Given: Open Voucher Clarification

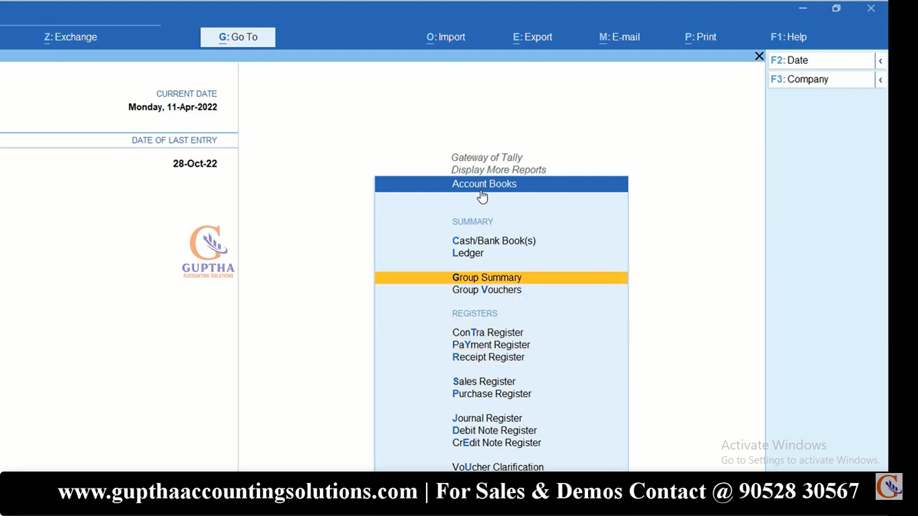Looking at the screenshot, I should [x=497, y=467].
